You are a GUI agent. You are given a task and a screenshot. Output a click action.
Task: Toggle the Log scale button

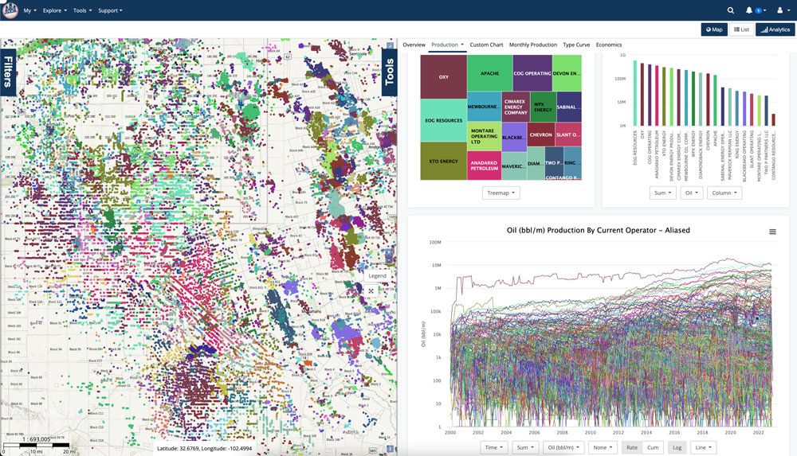(x=677, y=447)
